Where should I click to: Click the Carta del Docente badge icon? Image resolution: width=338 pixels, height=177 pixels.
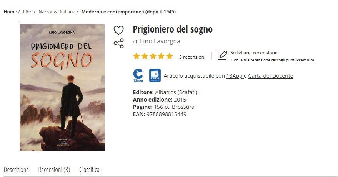[x=155, y=75]
